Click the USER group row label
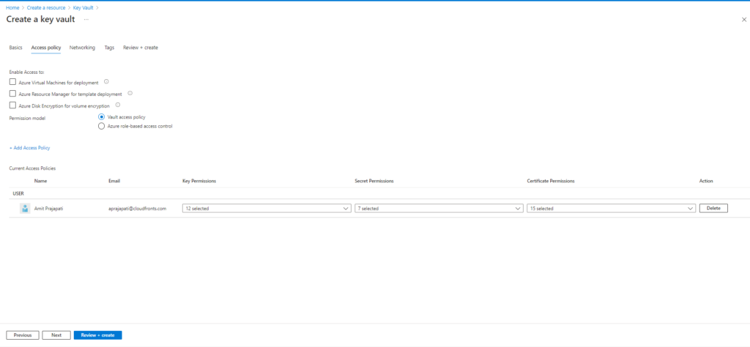750x347 pixels. point(18,193)
